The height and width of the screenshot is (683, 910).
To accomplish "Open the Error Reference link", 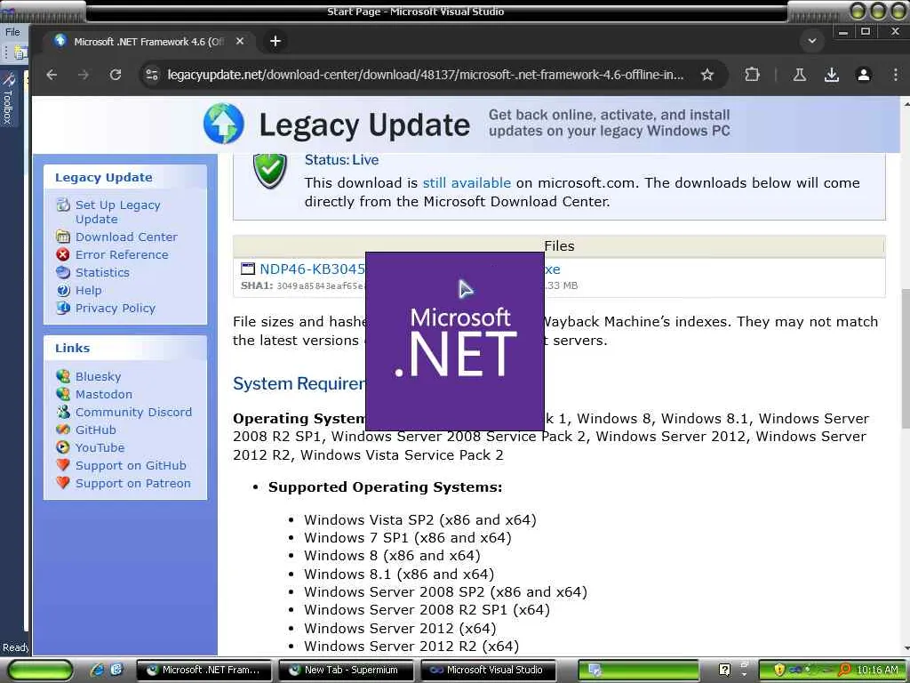I will tap(122, 254).
